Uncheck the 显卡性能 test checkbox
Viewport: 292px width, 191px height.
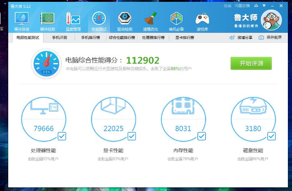(x=132, y=136)
